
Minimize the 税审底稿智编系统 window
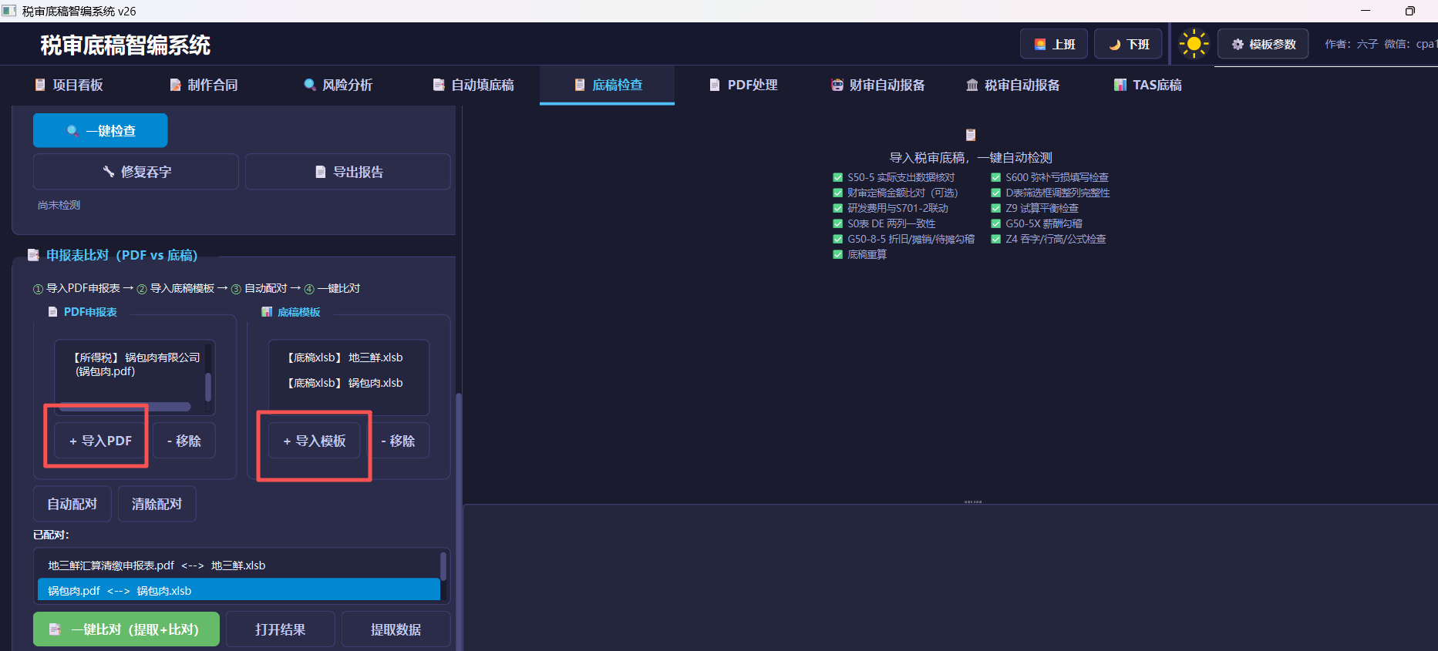pyautogui.click(x=1366, y=11)
